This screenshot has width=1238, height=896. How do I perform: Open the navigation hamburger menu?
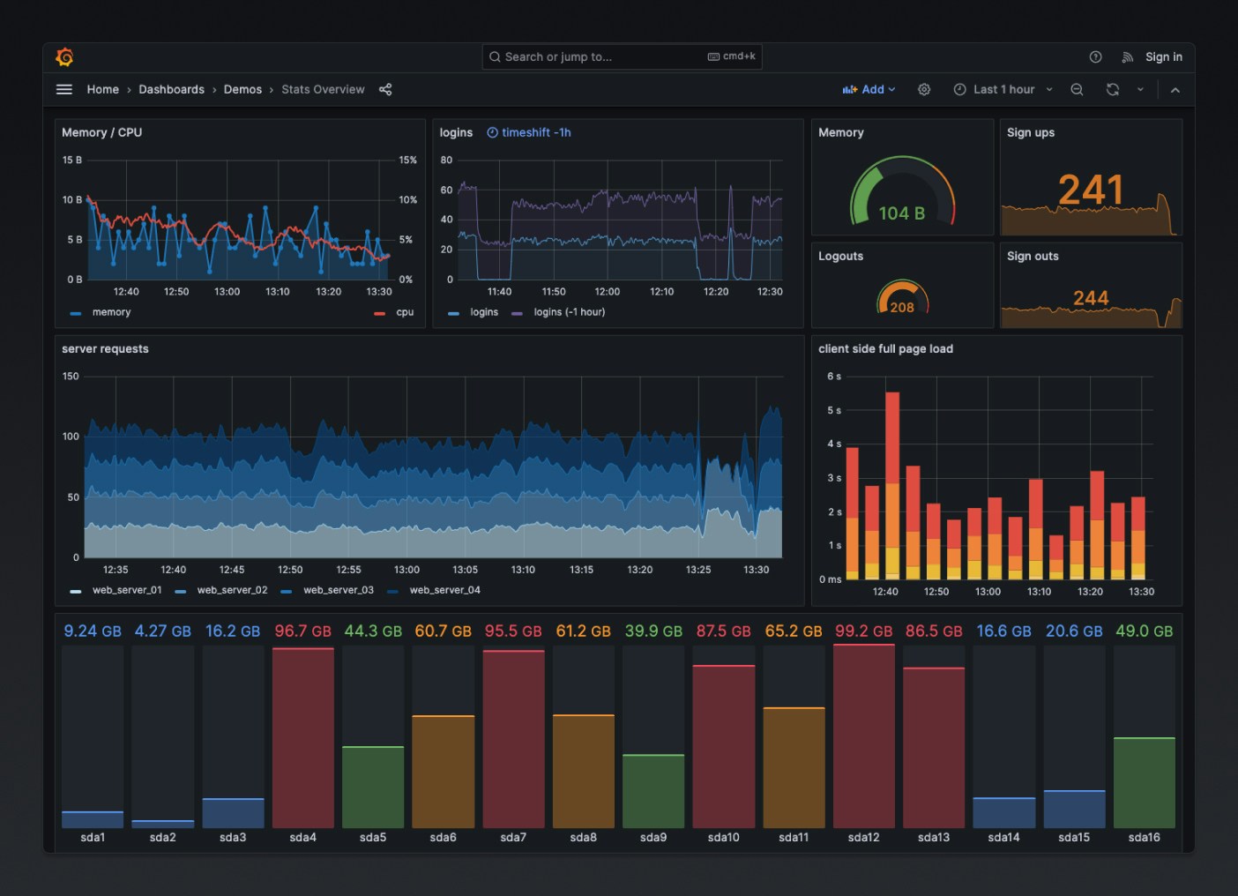[63, 89]
